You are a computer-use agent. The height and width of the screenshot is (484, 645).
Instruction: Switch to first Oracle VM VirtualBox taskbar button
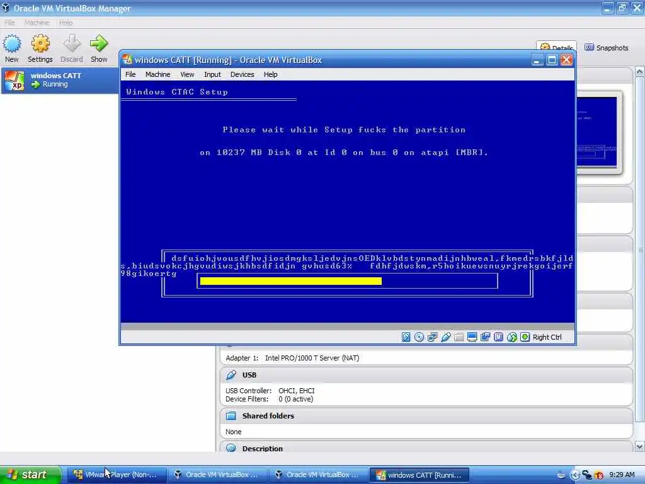coord(217,475)
